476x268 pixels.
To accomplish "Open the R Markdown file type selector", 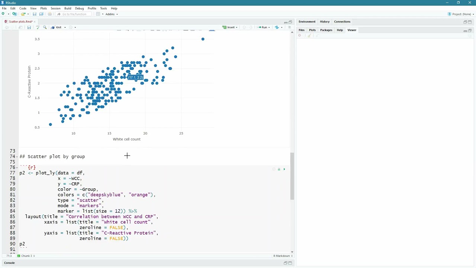I will [283, 256].
